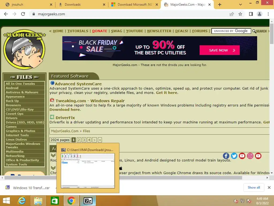The width and height of the screenshot is (274, 206).
Task: Open MajorGeeks Twitter page icon
Action: click(x=234, y=156)
